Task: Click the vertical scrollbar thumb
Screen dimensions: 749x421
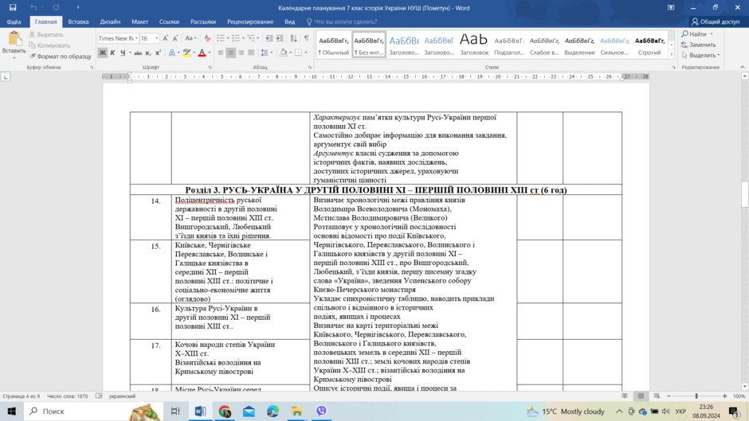Action: coord(745,194)
